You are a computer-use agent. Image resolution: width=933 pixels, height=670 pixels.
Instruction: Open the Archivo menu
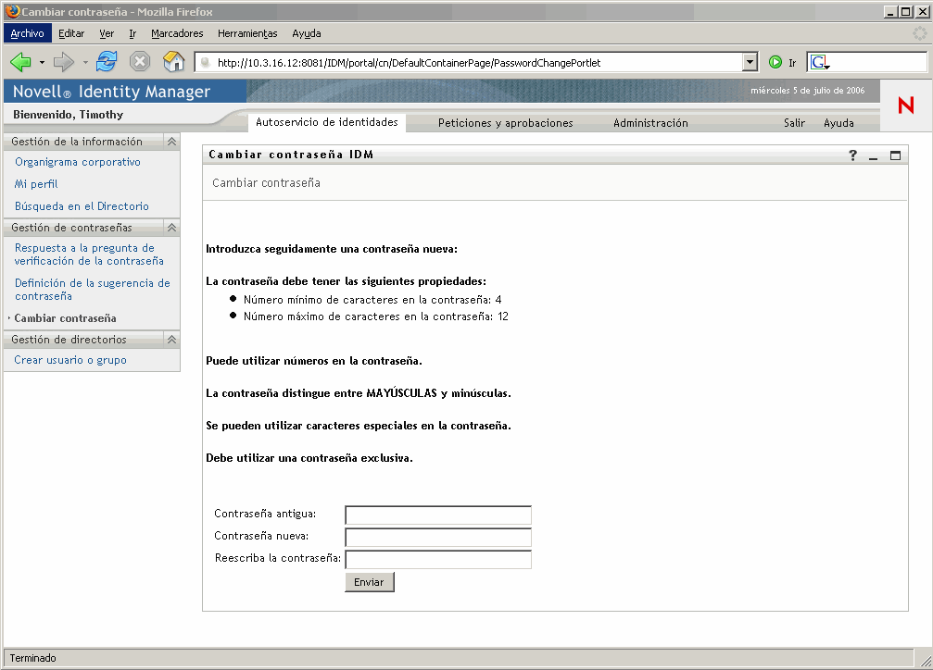28,33
